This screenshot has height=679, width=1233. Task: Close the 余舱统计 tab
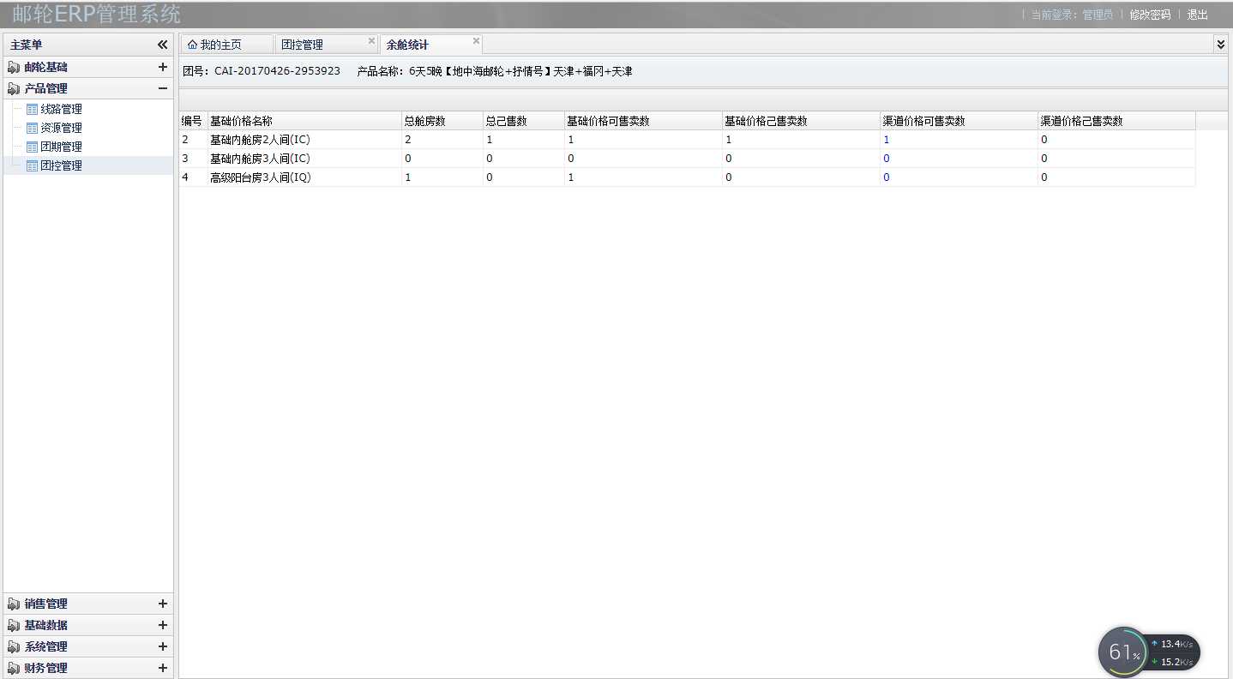[476, 41]
